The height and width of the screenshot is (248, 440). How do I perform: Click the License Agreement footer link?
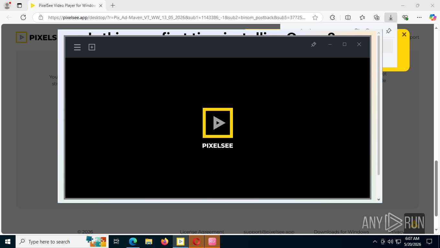(202, 232)
